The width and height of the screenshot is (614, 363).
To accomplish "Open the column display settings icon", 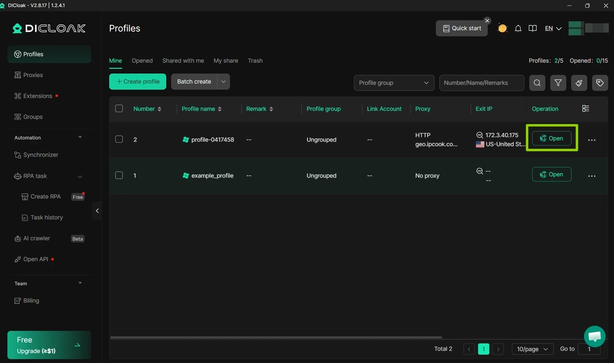I will [x=585, y=109].
